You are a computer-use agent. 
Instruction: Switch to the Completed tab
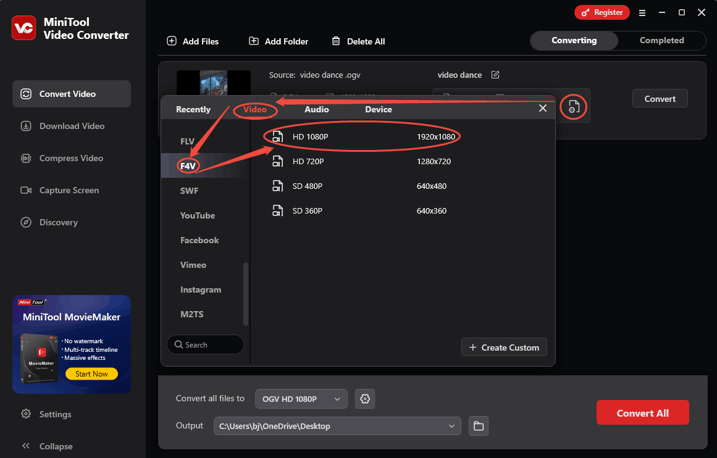(x=661, y=40)
